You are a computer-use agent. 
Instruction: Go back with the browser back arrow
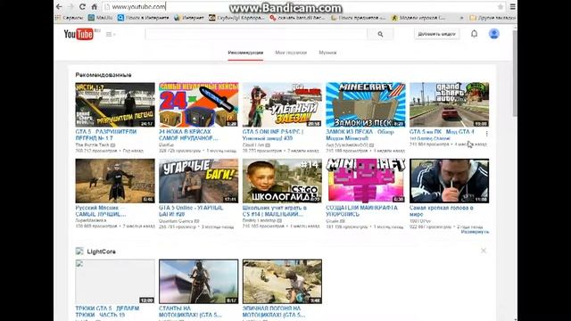(59, 6)
